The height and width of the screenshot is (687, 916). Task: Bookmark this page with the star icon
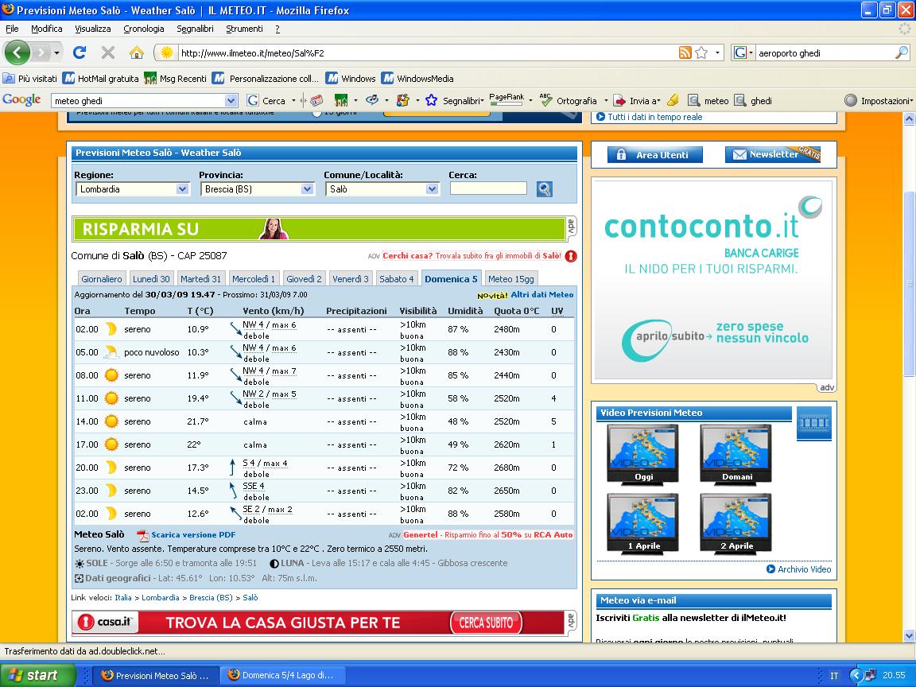tap(701, 52)
